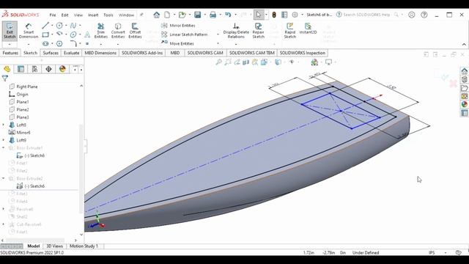Select Right Plane in the feature tree
The width and height of the screenshot is (469, 264).
tap(23, 87)
